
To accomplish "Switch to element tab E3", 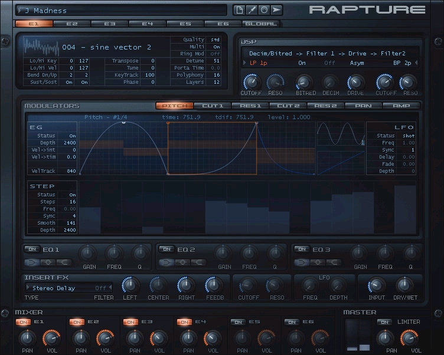I will (x=110, y=24).
